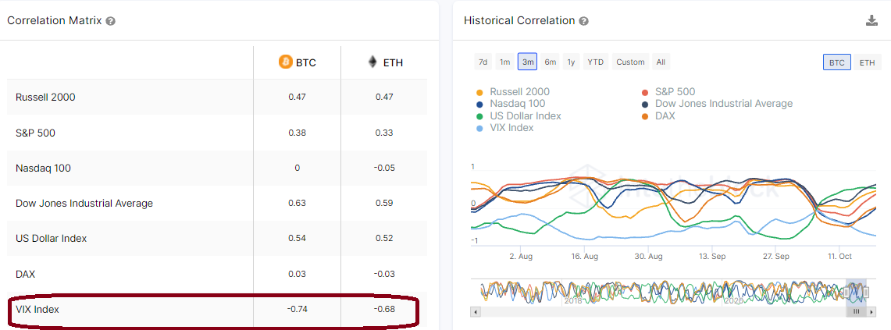Click the Ethereum logo in the ETH column header
Viewport: 891px width, 330px height.
coord(372,62)
